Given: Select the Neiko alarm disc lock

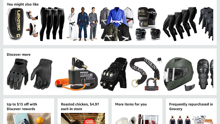Looking at the screenshot, I should [x=76, y=74].
